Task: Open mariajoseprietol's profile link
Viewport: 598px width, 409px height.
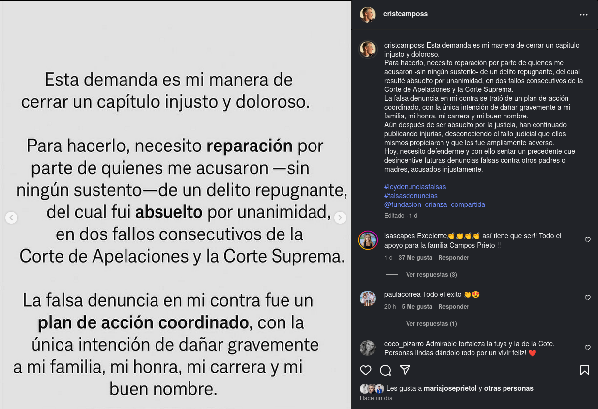Action: [450, 388]
